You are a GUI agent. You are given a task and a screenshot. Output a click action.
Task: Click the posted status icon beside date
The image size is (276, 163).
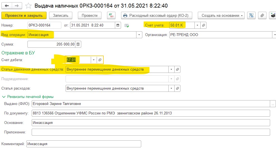[x=127, y=25]
